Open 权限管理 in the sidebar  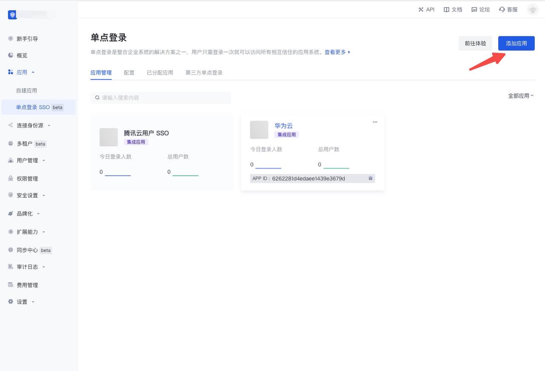point(27,178)
